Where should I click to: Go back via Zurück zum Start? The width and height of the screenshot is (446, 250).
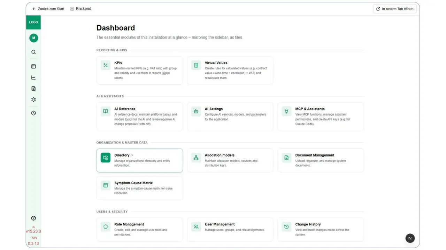coord(48,9)
